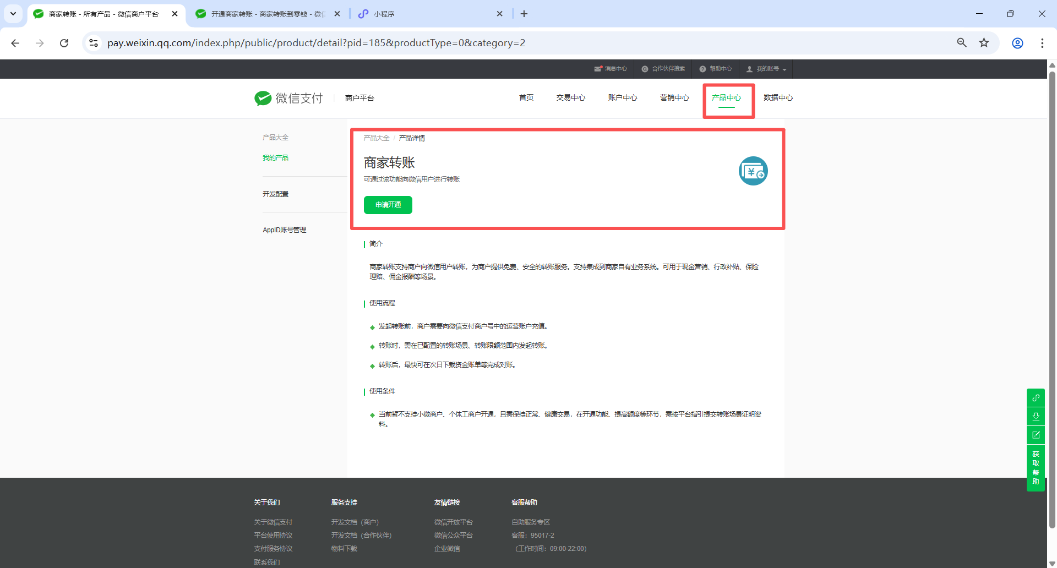1057x568 pixels.
Task: Open the tab search dropdown arrow
Action: [x=13, y=14]
